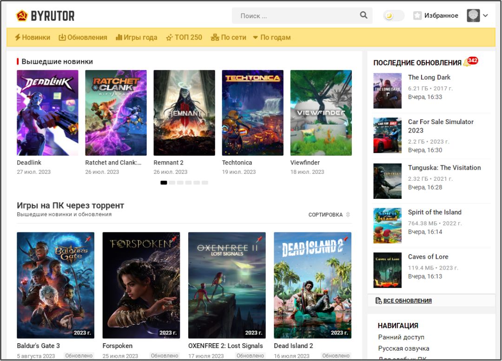
Task: Expand the user account chevron
Action: (x=485, y=15)
